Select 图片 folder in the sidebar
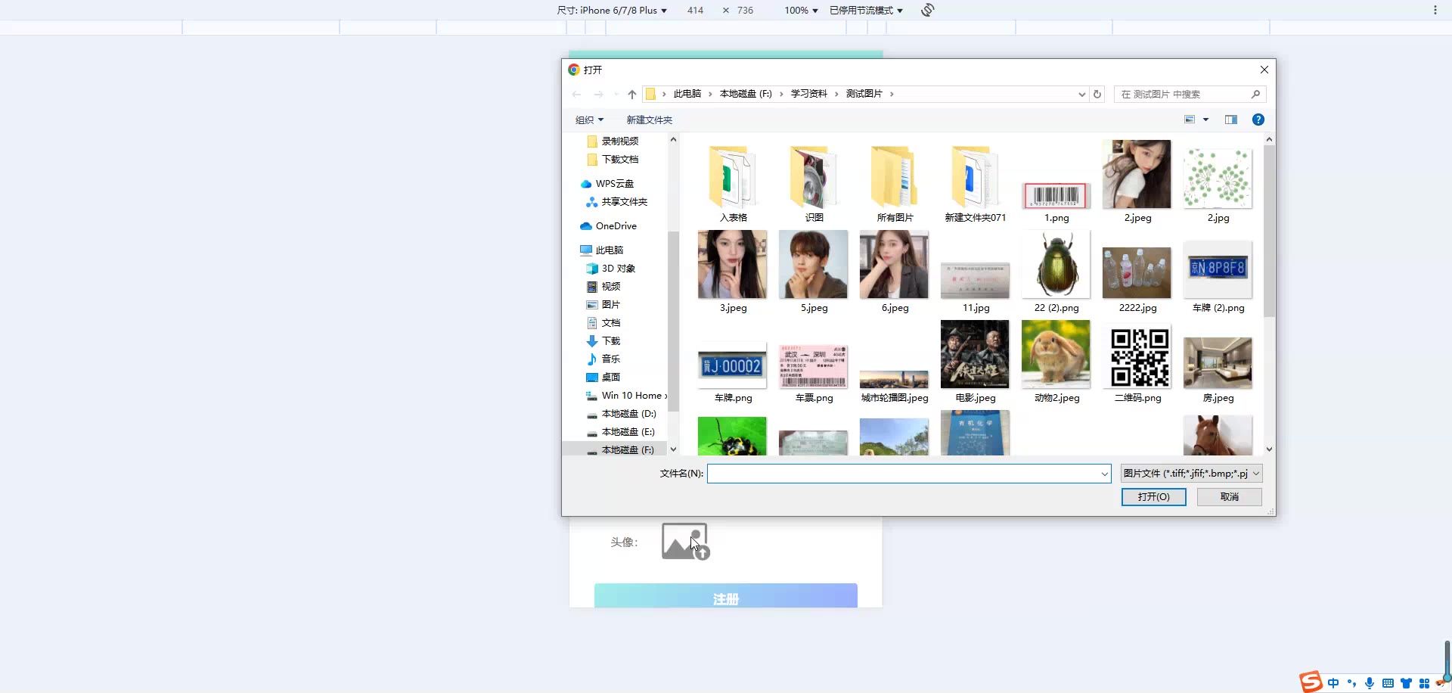1452x693 pixels. (x=603, y=305)
